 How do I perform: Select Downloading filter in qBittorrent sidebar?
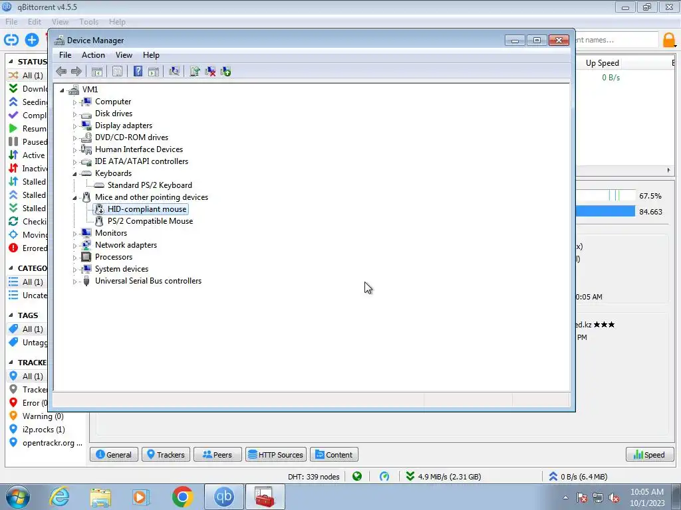(27, 89)
